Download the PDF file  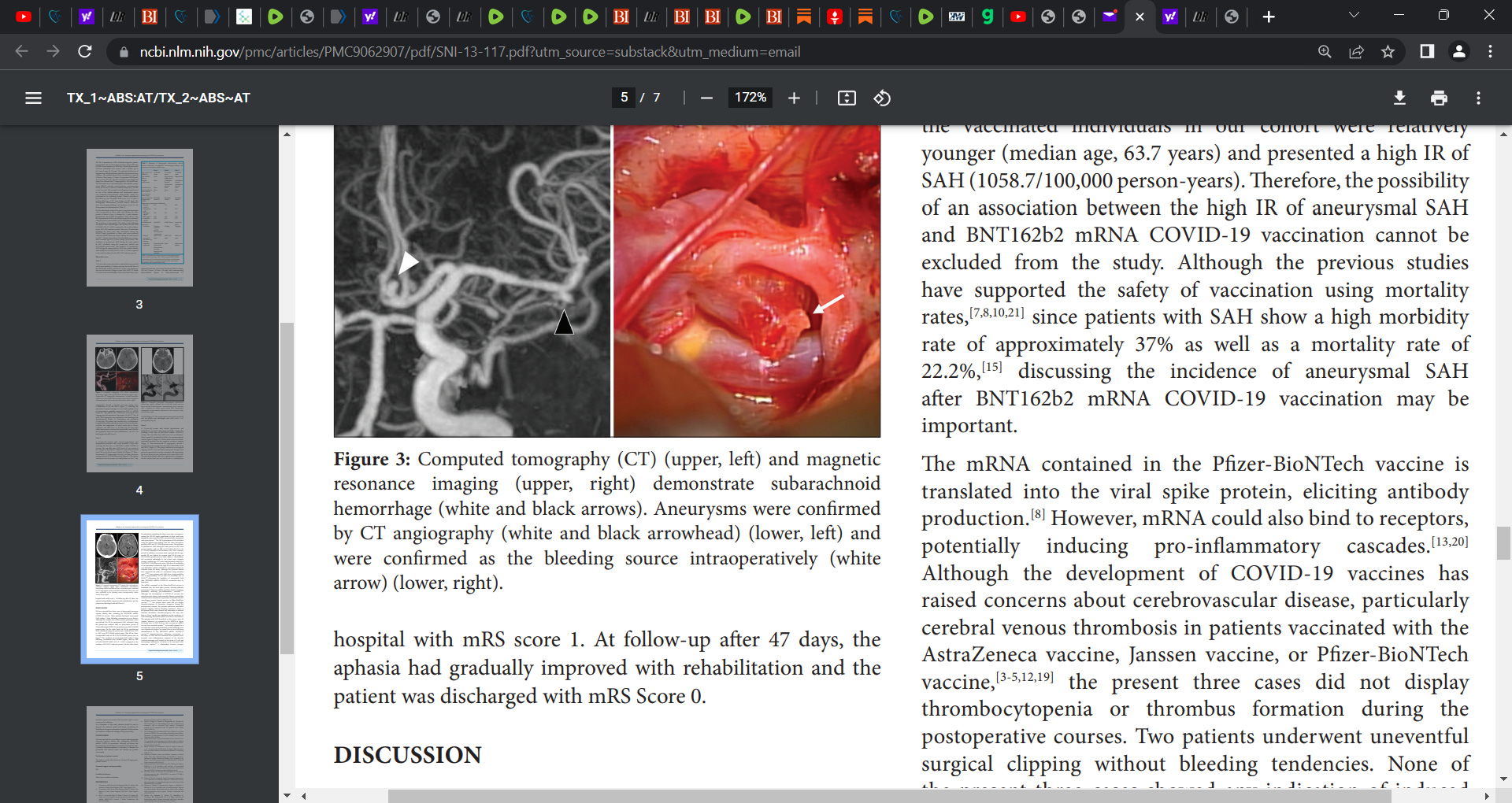coord(1399,98)
